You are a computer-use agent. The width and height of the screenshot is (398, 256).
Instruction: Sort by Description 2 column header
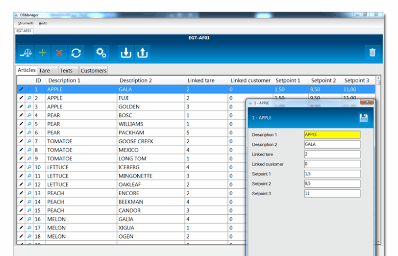[x=151, y=80]
